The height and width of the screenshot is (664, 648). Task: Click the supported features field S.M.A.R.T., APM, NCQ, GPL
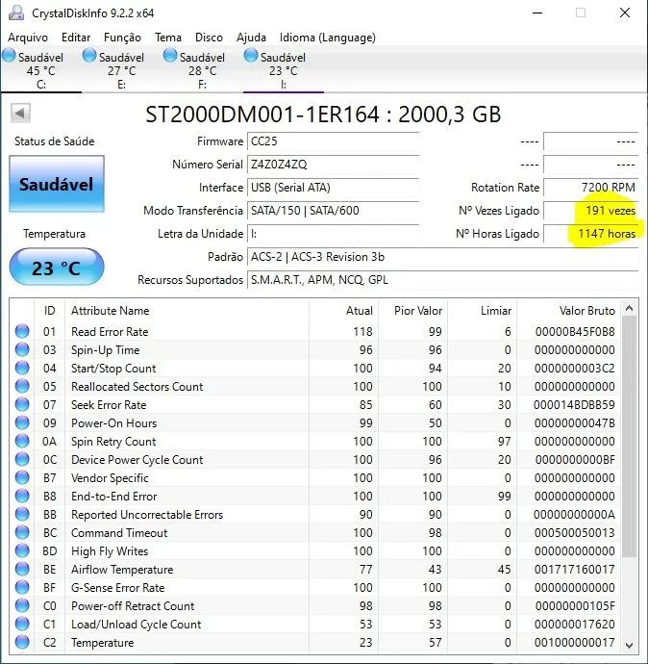click(x=442, y=280)
